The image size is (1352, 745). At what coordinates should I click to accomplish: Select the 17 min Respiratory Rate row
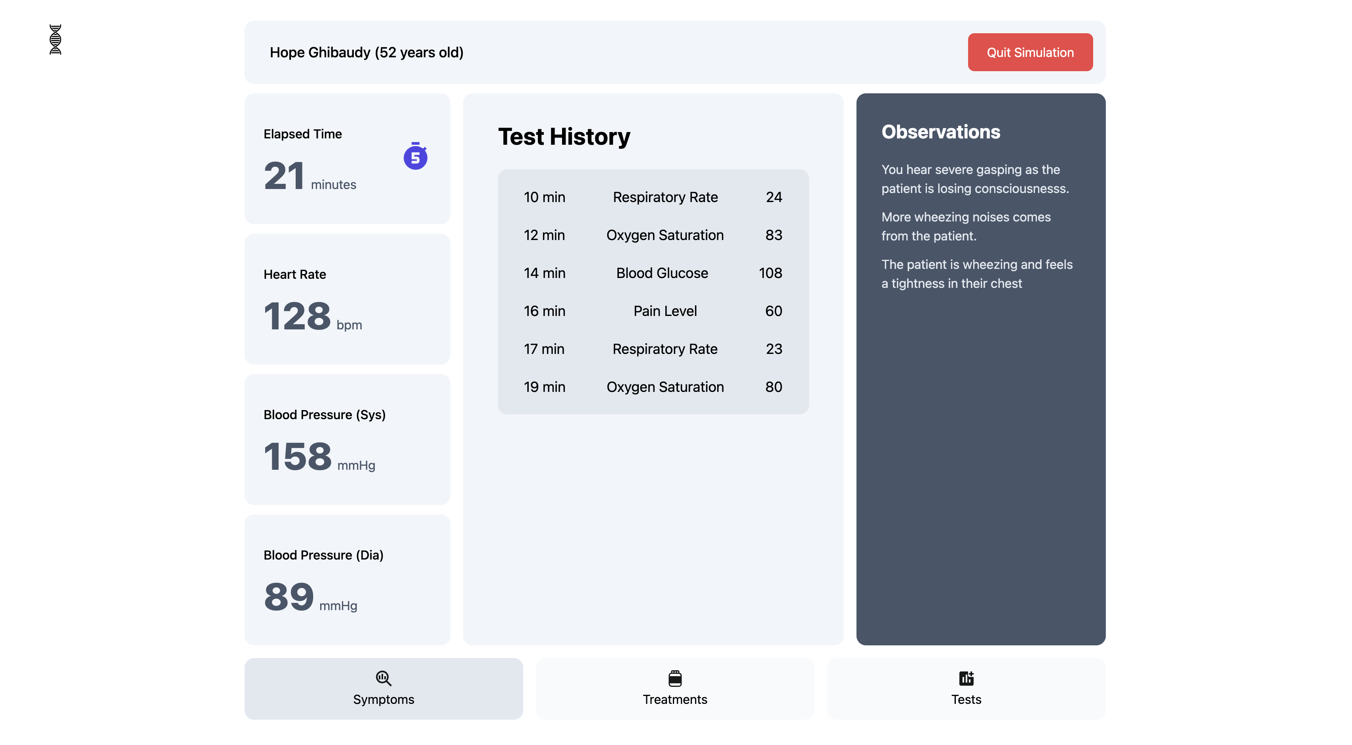click(652, 349)
